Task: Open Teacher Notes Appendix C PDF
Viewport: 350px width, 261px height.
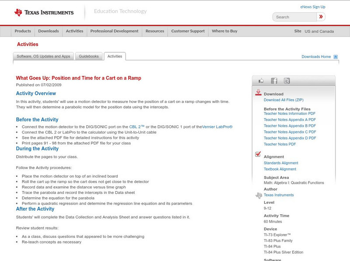Action: click(x=290, y=132)
